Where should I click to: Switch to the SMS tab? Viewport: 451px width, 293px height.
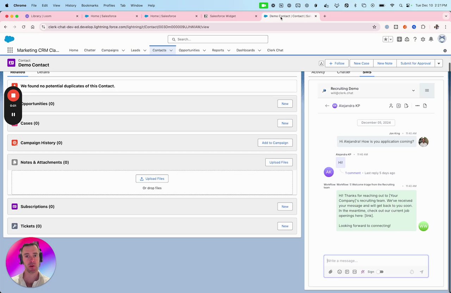pyautogui.click(x=367, y=72)
